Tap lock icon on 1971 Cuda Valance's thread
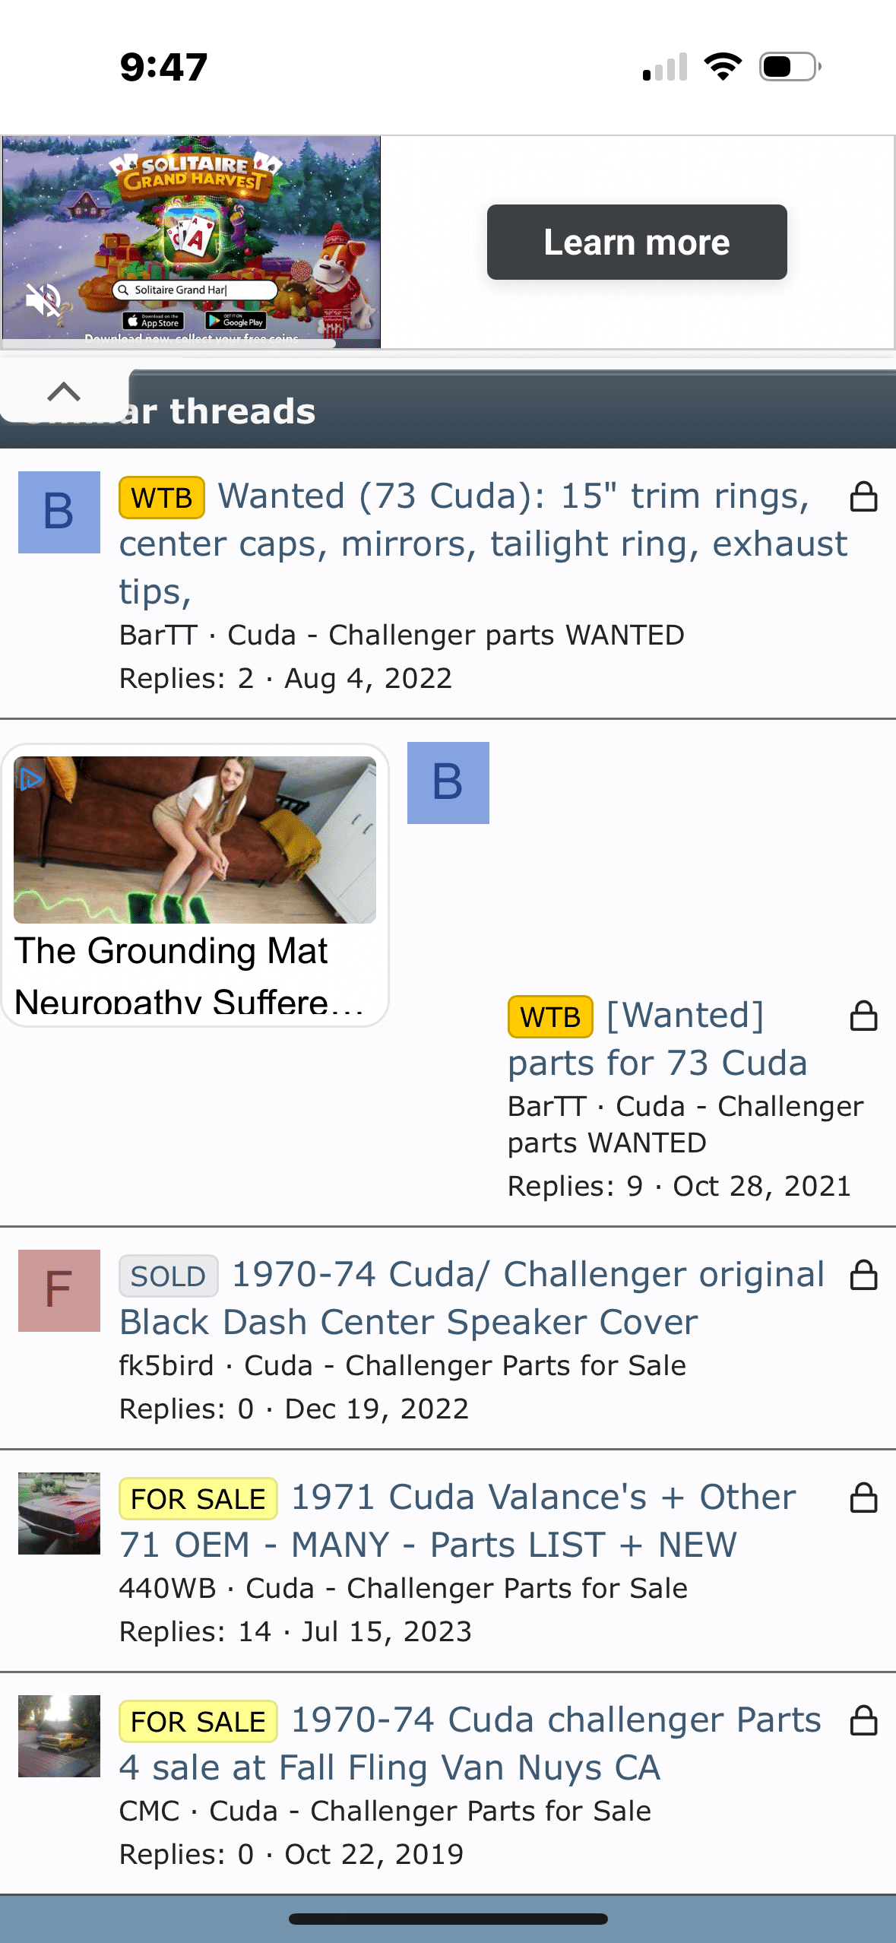This screenshot has height=1943, width=896. [x=863, y=1498]
